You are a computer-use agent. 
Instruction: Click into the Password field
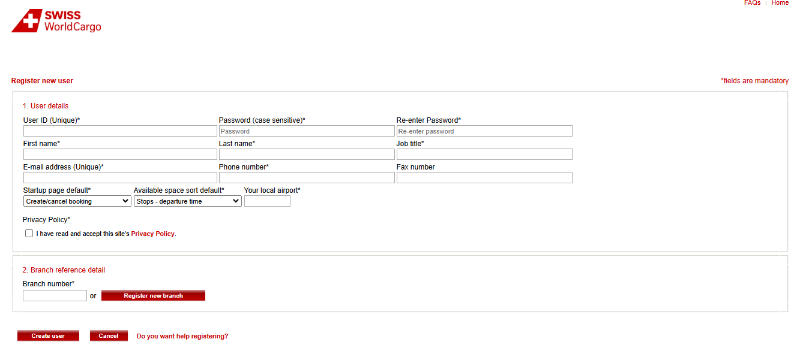(x=307, y=131)
